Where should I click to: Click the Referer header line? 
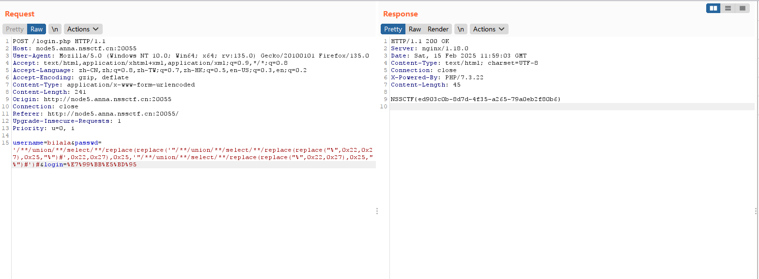point(96,114)
